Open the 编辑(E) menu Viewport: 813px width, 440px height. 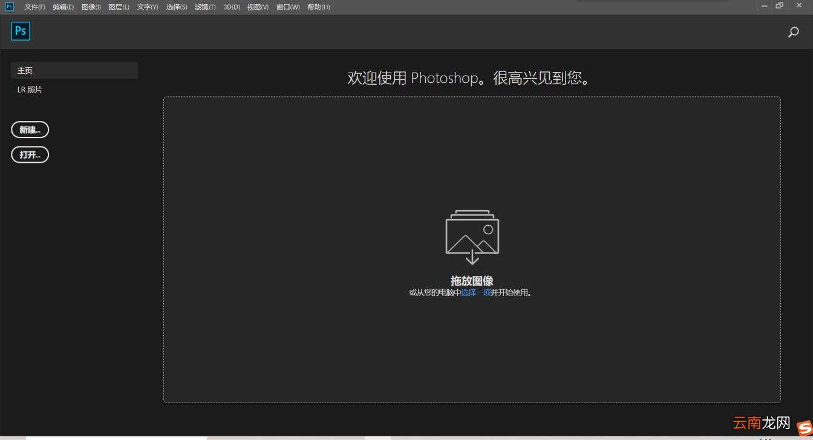point(63,7)
